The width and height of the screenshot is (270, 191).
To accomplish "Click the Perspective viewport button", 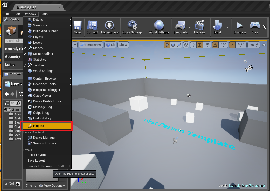I will [x=91, y=45].
